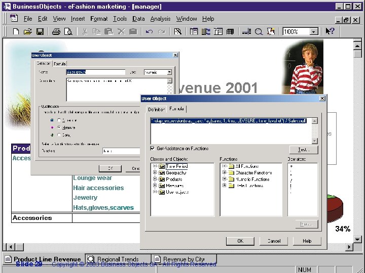This screenshot has height=273, width=365.
Task: Select the User objects tree item
Action: click(177, 192)
